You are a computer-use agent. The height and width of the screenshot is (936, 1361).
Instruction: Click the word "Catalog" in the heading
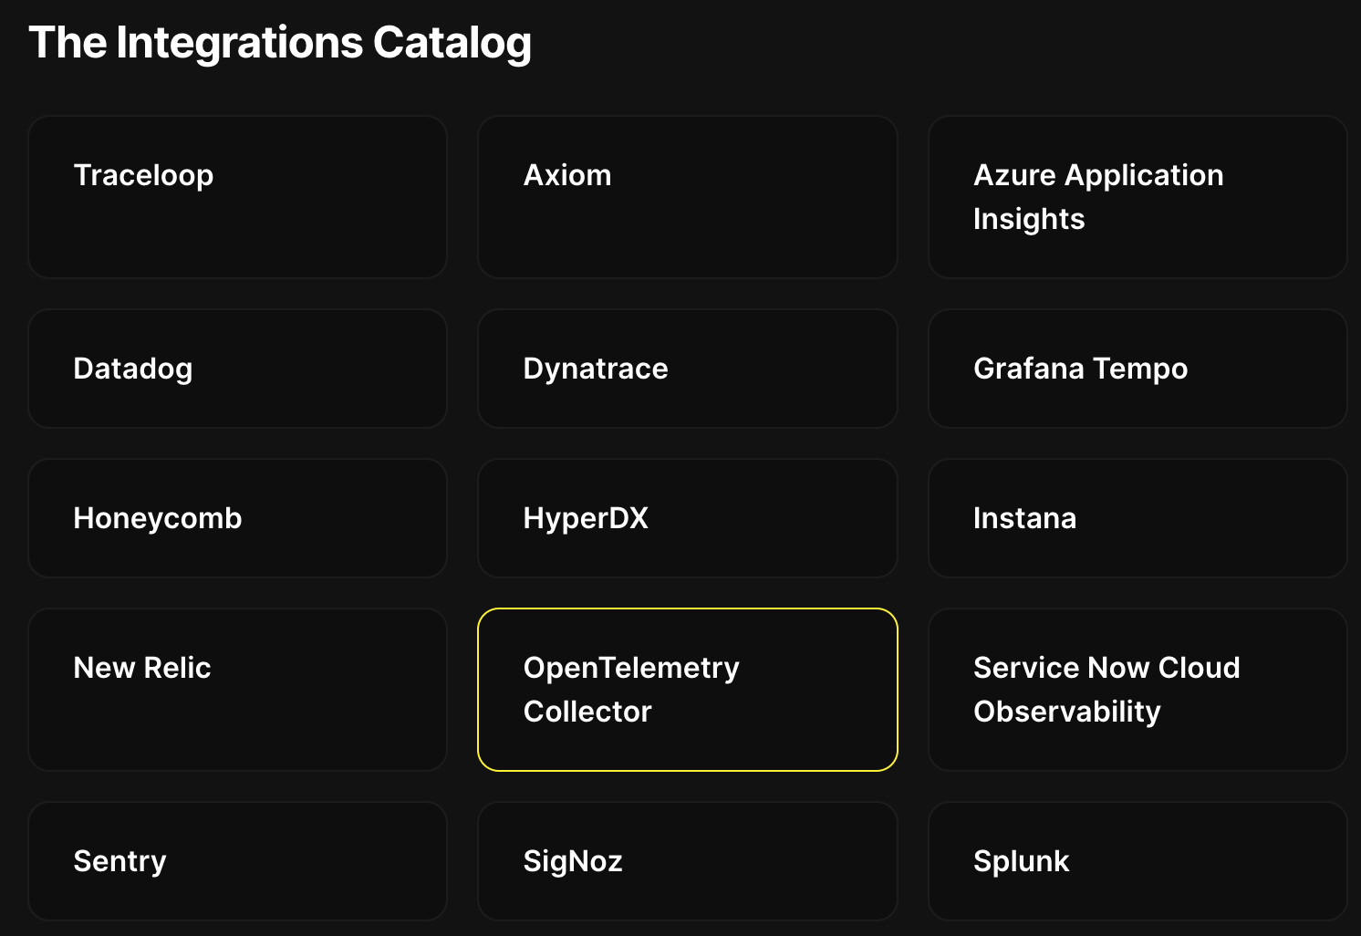(x=452, y=43)
